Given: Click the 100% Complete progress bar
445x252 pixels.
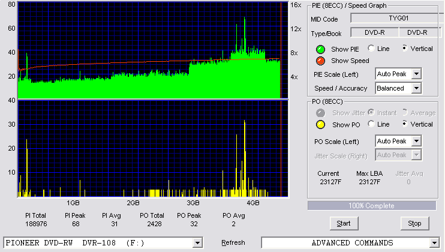Looking at the screenshot, I should click(x=371, y=206).
